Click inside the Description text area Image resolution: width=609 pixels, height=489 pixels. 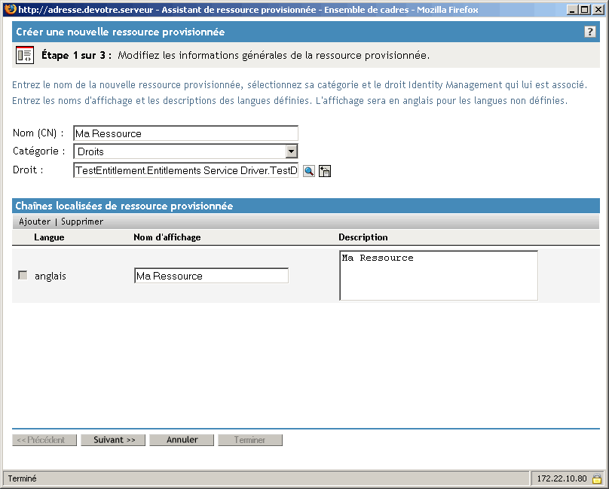pyautogui.click(x=439, y=275)
